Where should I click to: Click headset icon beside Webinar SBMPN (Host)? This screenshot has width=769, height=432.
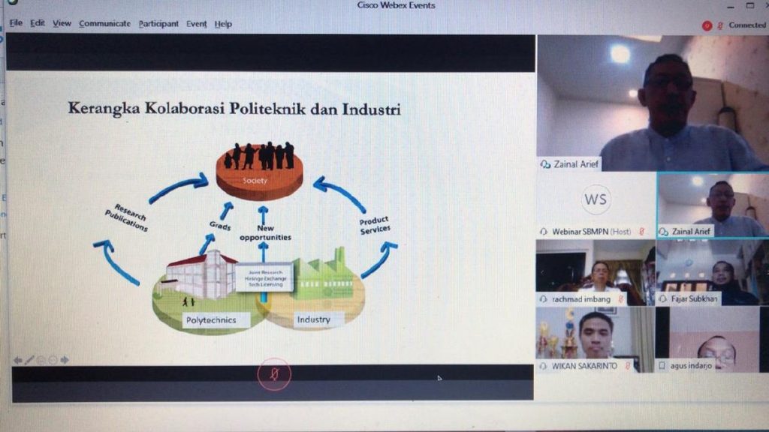pos(544,231)
